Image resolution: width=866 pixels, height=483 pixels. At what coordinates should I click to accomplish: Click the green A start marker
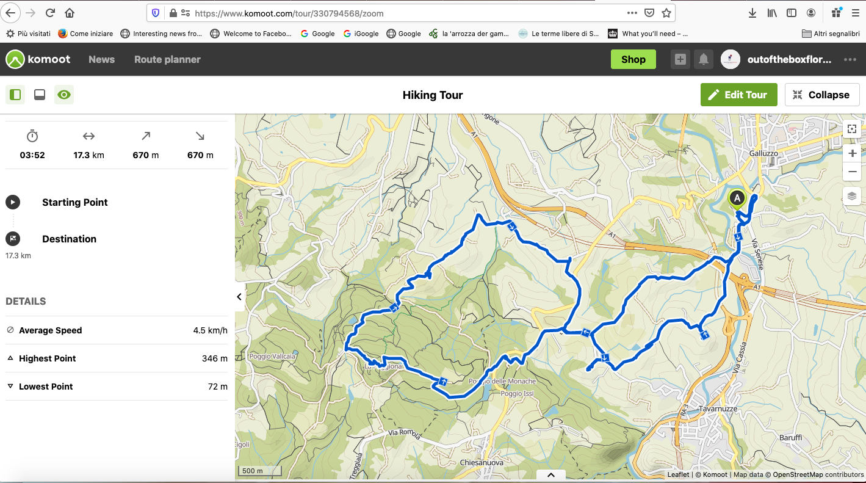pyautogui.click(x=737, y=199)
